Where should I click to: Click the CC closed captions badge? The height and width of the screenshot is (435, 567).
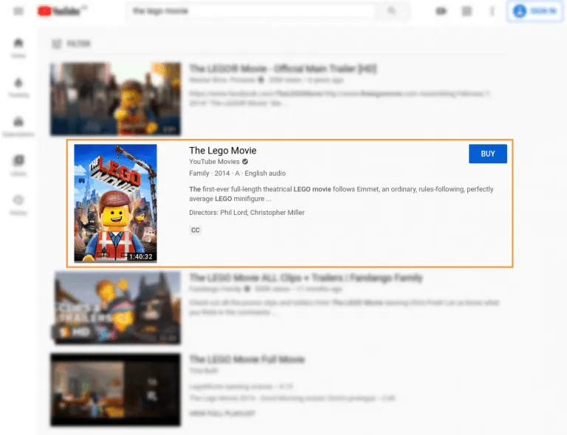click(195, 230)
